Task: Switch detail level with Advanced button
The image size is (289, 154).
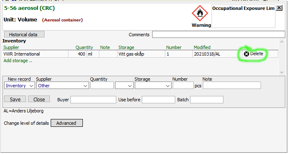Action: click(67, 123)
